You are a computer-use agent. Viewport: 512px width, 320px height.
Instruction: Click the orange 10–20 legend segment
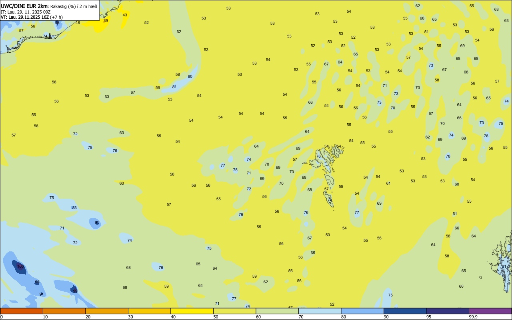coord(64,311)
